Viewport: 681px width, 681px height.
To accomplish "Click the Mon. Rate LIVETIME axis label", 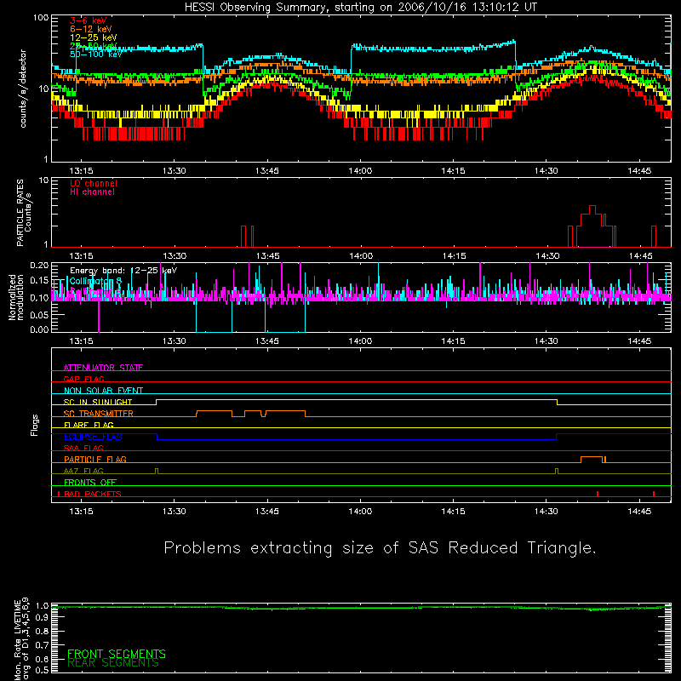I will pyautogui.click(x=17, y=639).
